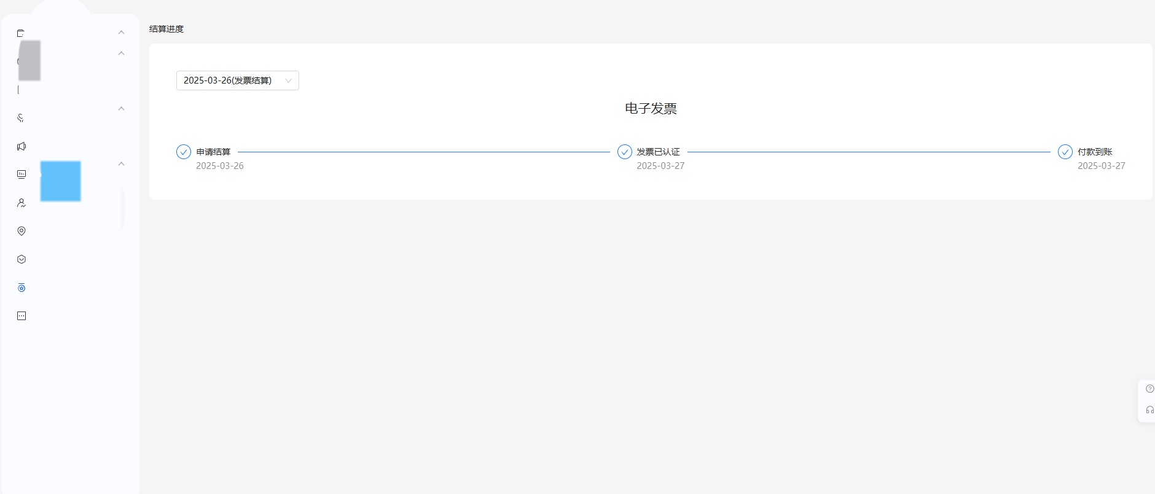The height and width of the screenshot is (494, 1155).
Task: Click the wallet icon in the sidebar
Action: (21, 33)
